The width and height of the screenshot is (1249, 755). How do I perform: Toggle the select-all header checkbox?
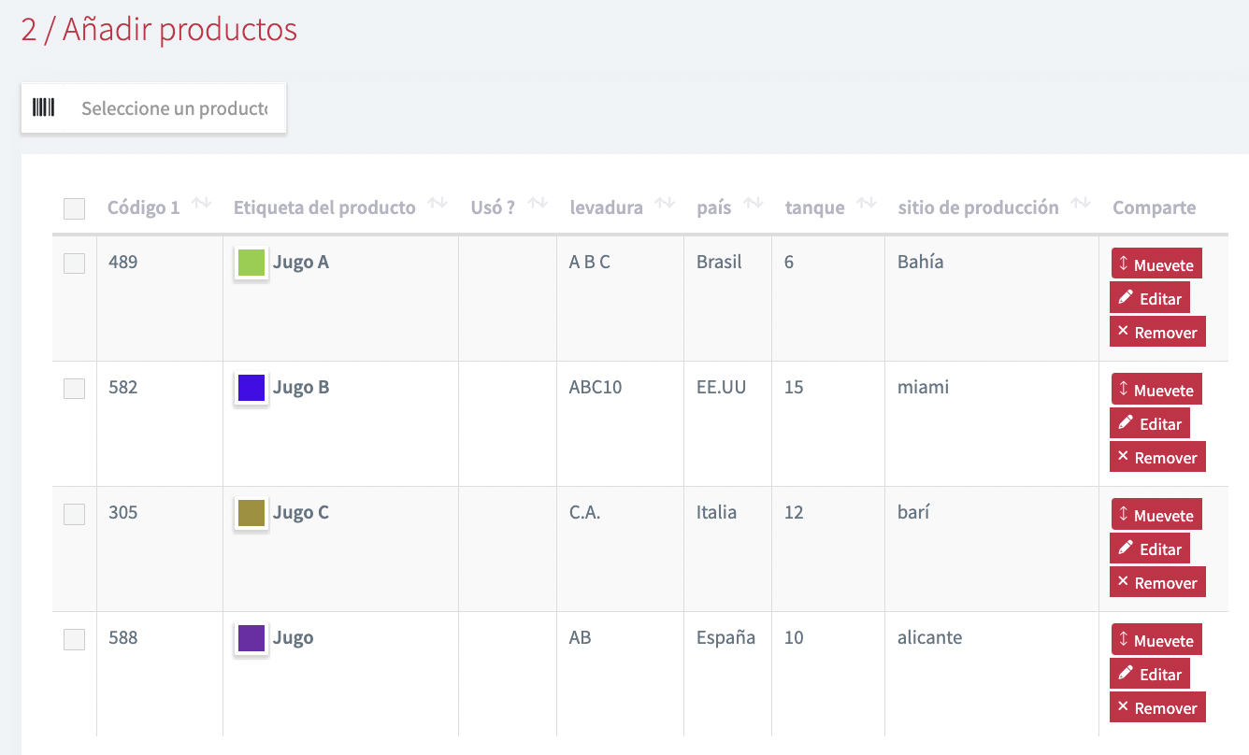coord(74,208)
